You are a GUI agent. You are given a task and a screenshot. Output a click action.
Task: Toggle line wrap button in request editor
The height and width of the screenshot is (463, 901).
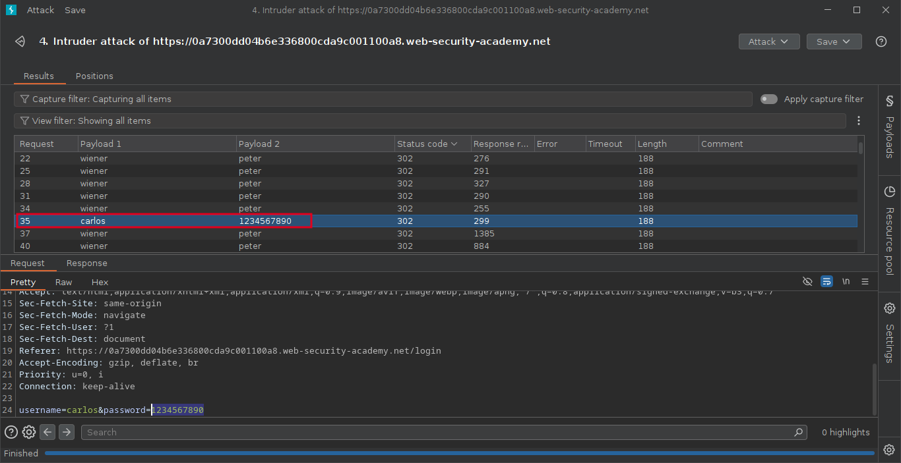(826, 281)
